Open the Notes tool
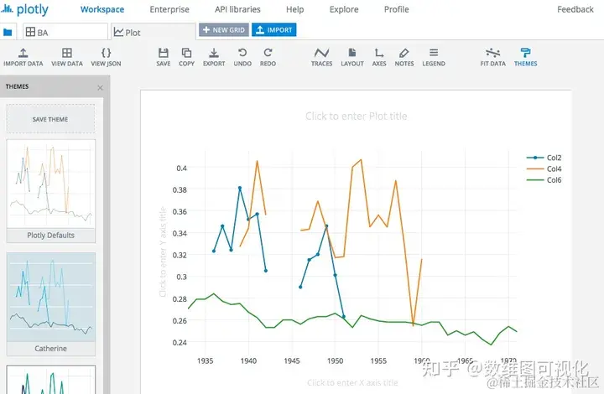 (x=404, y=57)
